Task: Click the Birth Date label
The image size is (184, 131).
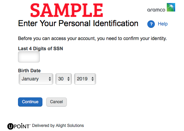Action: tap(29, 71)
